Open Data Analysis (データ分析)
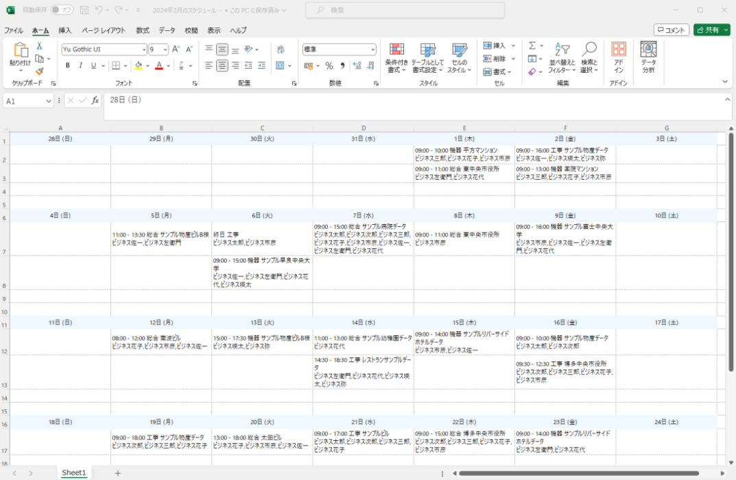The image size is (736, 480). [648, 58]
